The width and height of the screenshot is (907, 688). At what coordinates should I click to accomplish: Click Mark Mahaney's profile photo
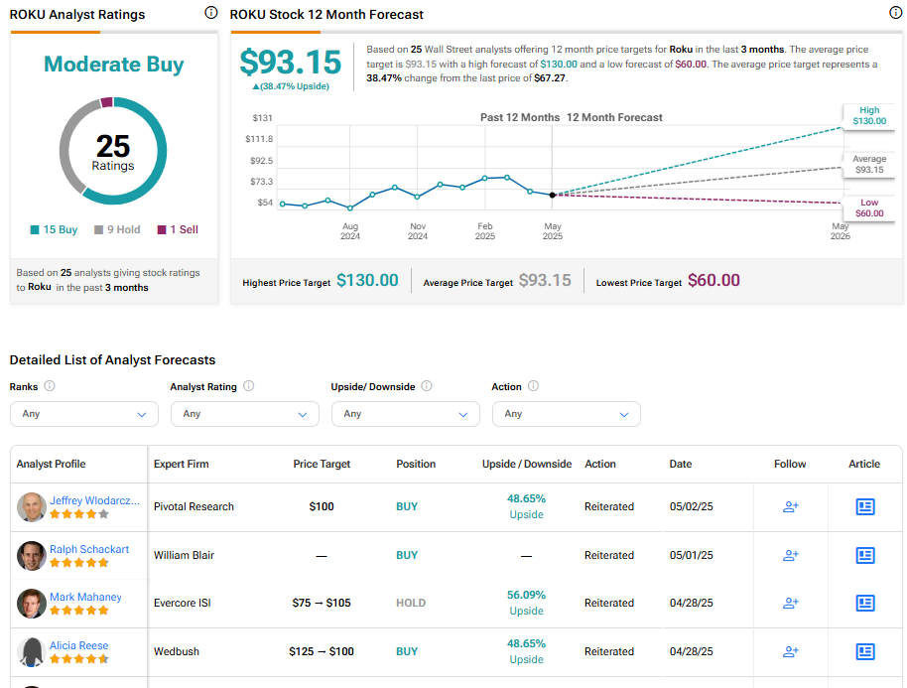(31, 603)
